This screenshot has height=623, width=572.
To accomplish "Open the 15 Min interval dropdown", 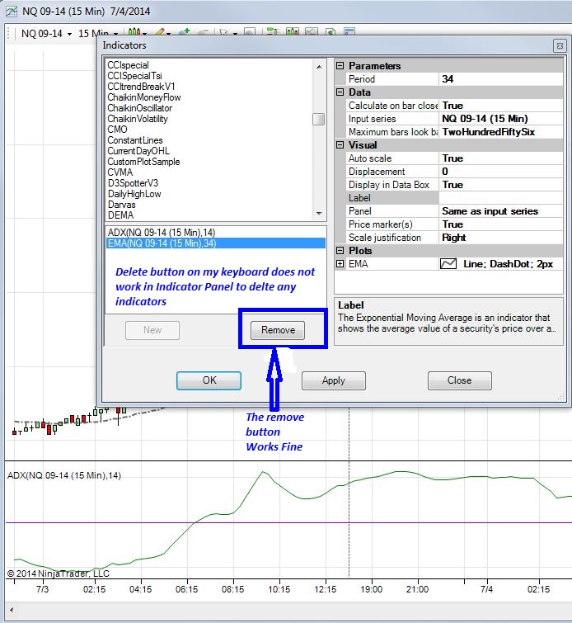I will point(98,33).
